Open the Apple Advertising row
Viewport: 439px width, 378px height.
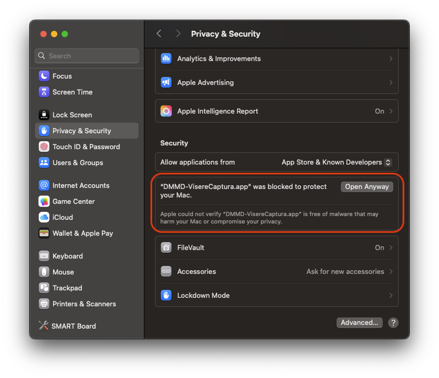click(x=277, y=82)
